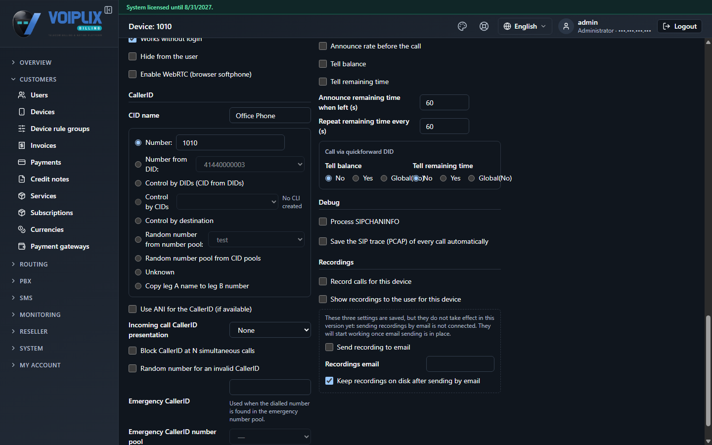Open the Device rule groups link
The width and height of the screenshot is (712, 445).
click(x=60, y=129)
